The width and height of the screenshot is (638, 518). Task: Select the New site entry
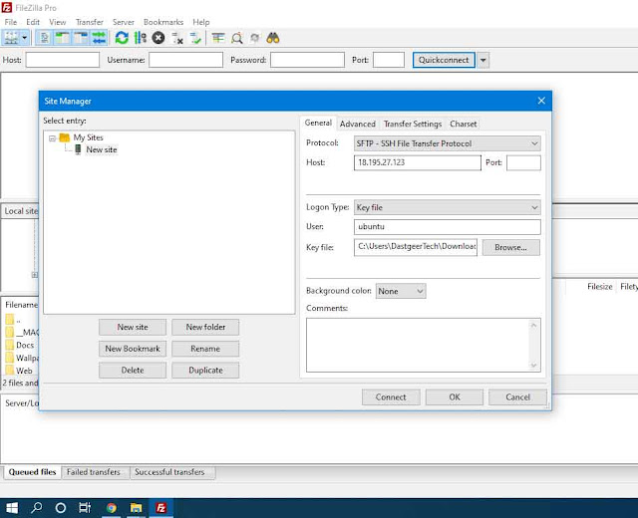tap(102, 149)
